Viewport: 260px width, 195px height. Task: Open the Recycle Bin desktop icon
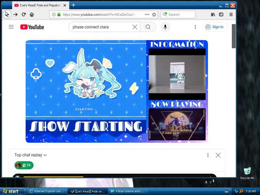pyautogui.click(x=247, y=173)
